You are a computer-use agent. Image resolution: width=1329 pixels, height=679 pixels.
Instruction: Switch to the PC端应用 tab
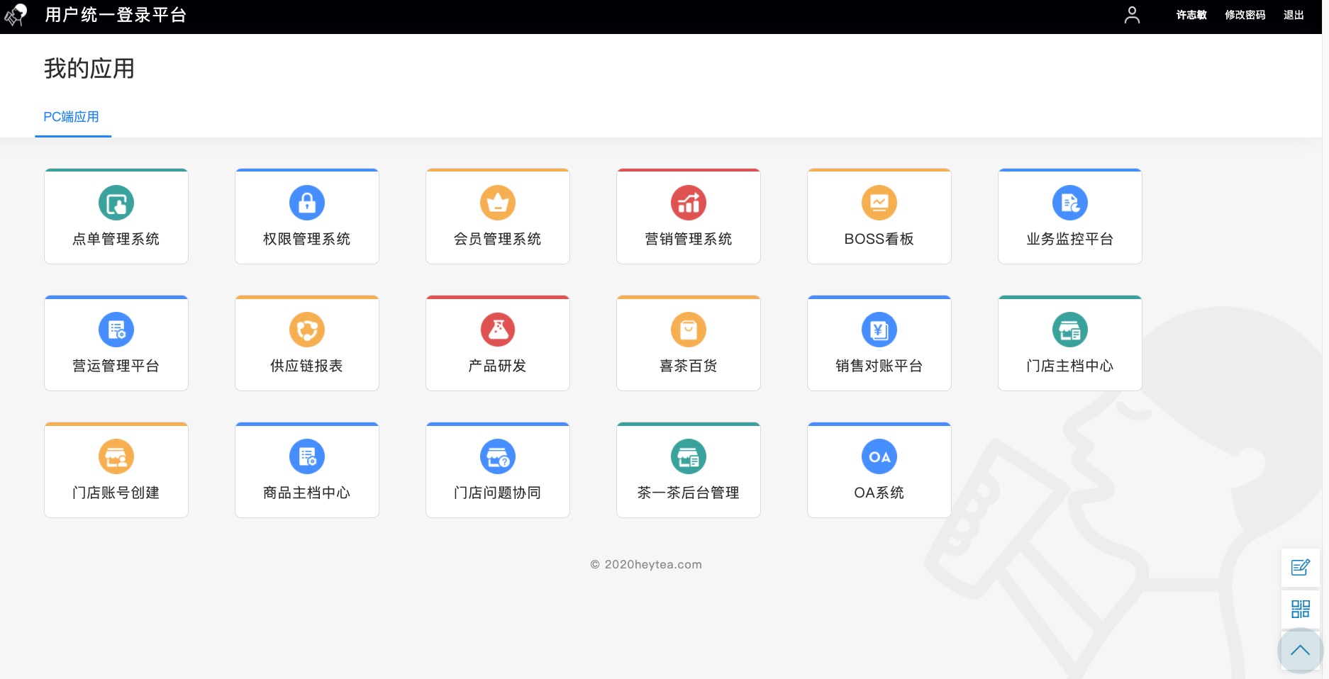coord(72,117)
